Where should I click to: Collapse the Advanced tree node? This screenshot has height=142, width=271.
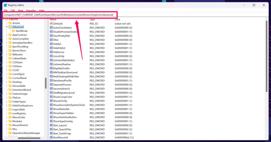click(x=6, y=27)
